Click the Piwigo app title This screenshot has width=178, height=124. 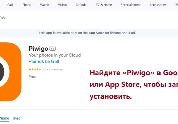point(38,49)
